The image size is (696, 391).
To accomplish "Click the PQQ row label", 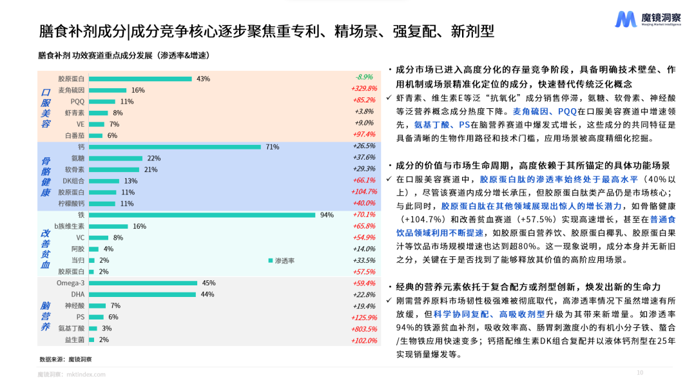I will [x=77, y=102].
